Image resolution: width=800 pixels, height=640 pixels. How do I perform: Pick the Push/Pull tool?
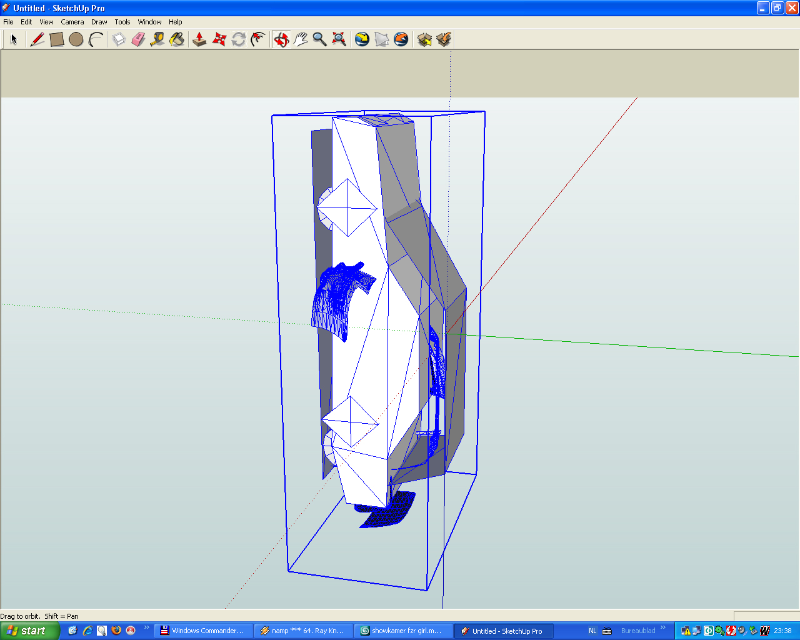(x=199, y=39)
